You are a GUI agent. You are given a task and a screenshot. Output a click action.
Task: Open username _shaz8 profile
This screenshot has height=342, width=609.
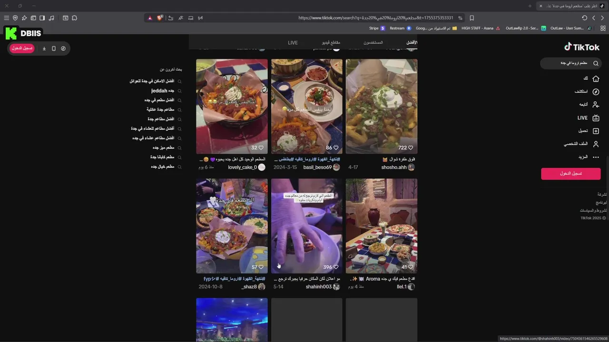tap(249, 287)
